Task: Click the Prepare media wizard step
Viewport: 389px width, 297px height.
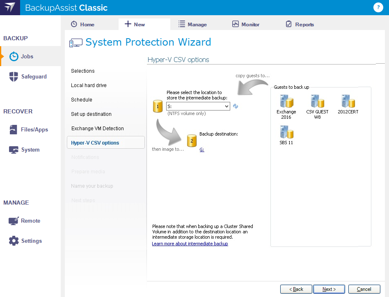Action: [x=88, y=172]
